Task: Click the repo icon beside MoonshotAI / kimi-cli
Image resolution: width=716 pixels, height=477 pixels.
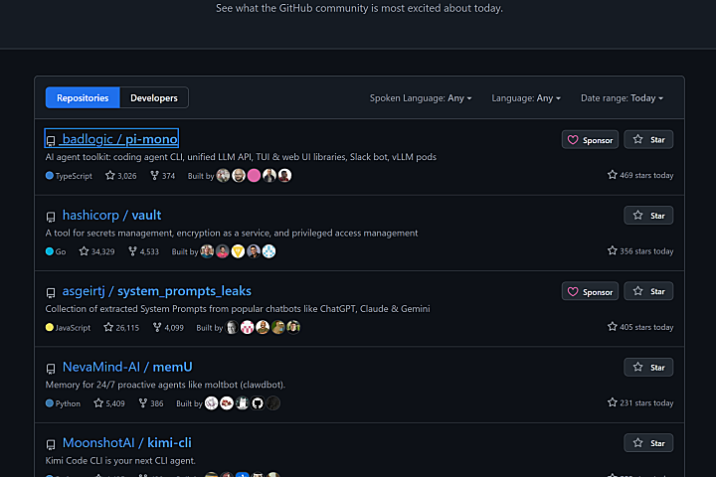Action: click(x=51, y=444)
